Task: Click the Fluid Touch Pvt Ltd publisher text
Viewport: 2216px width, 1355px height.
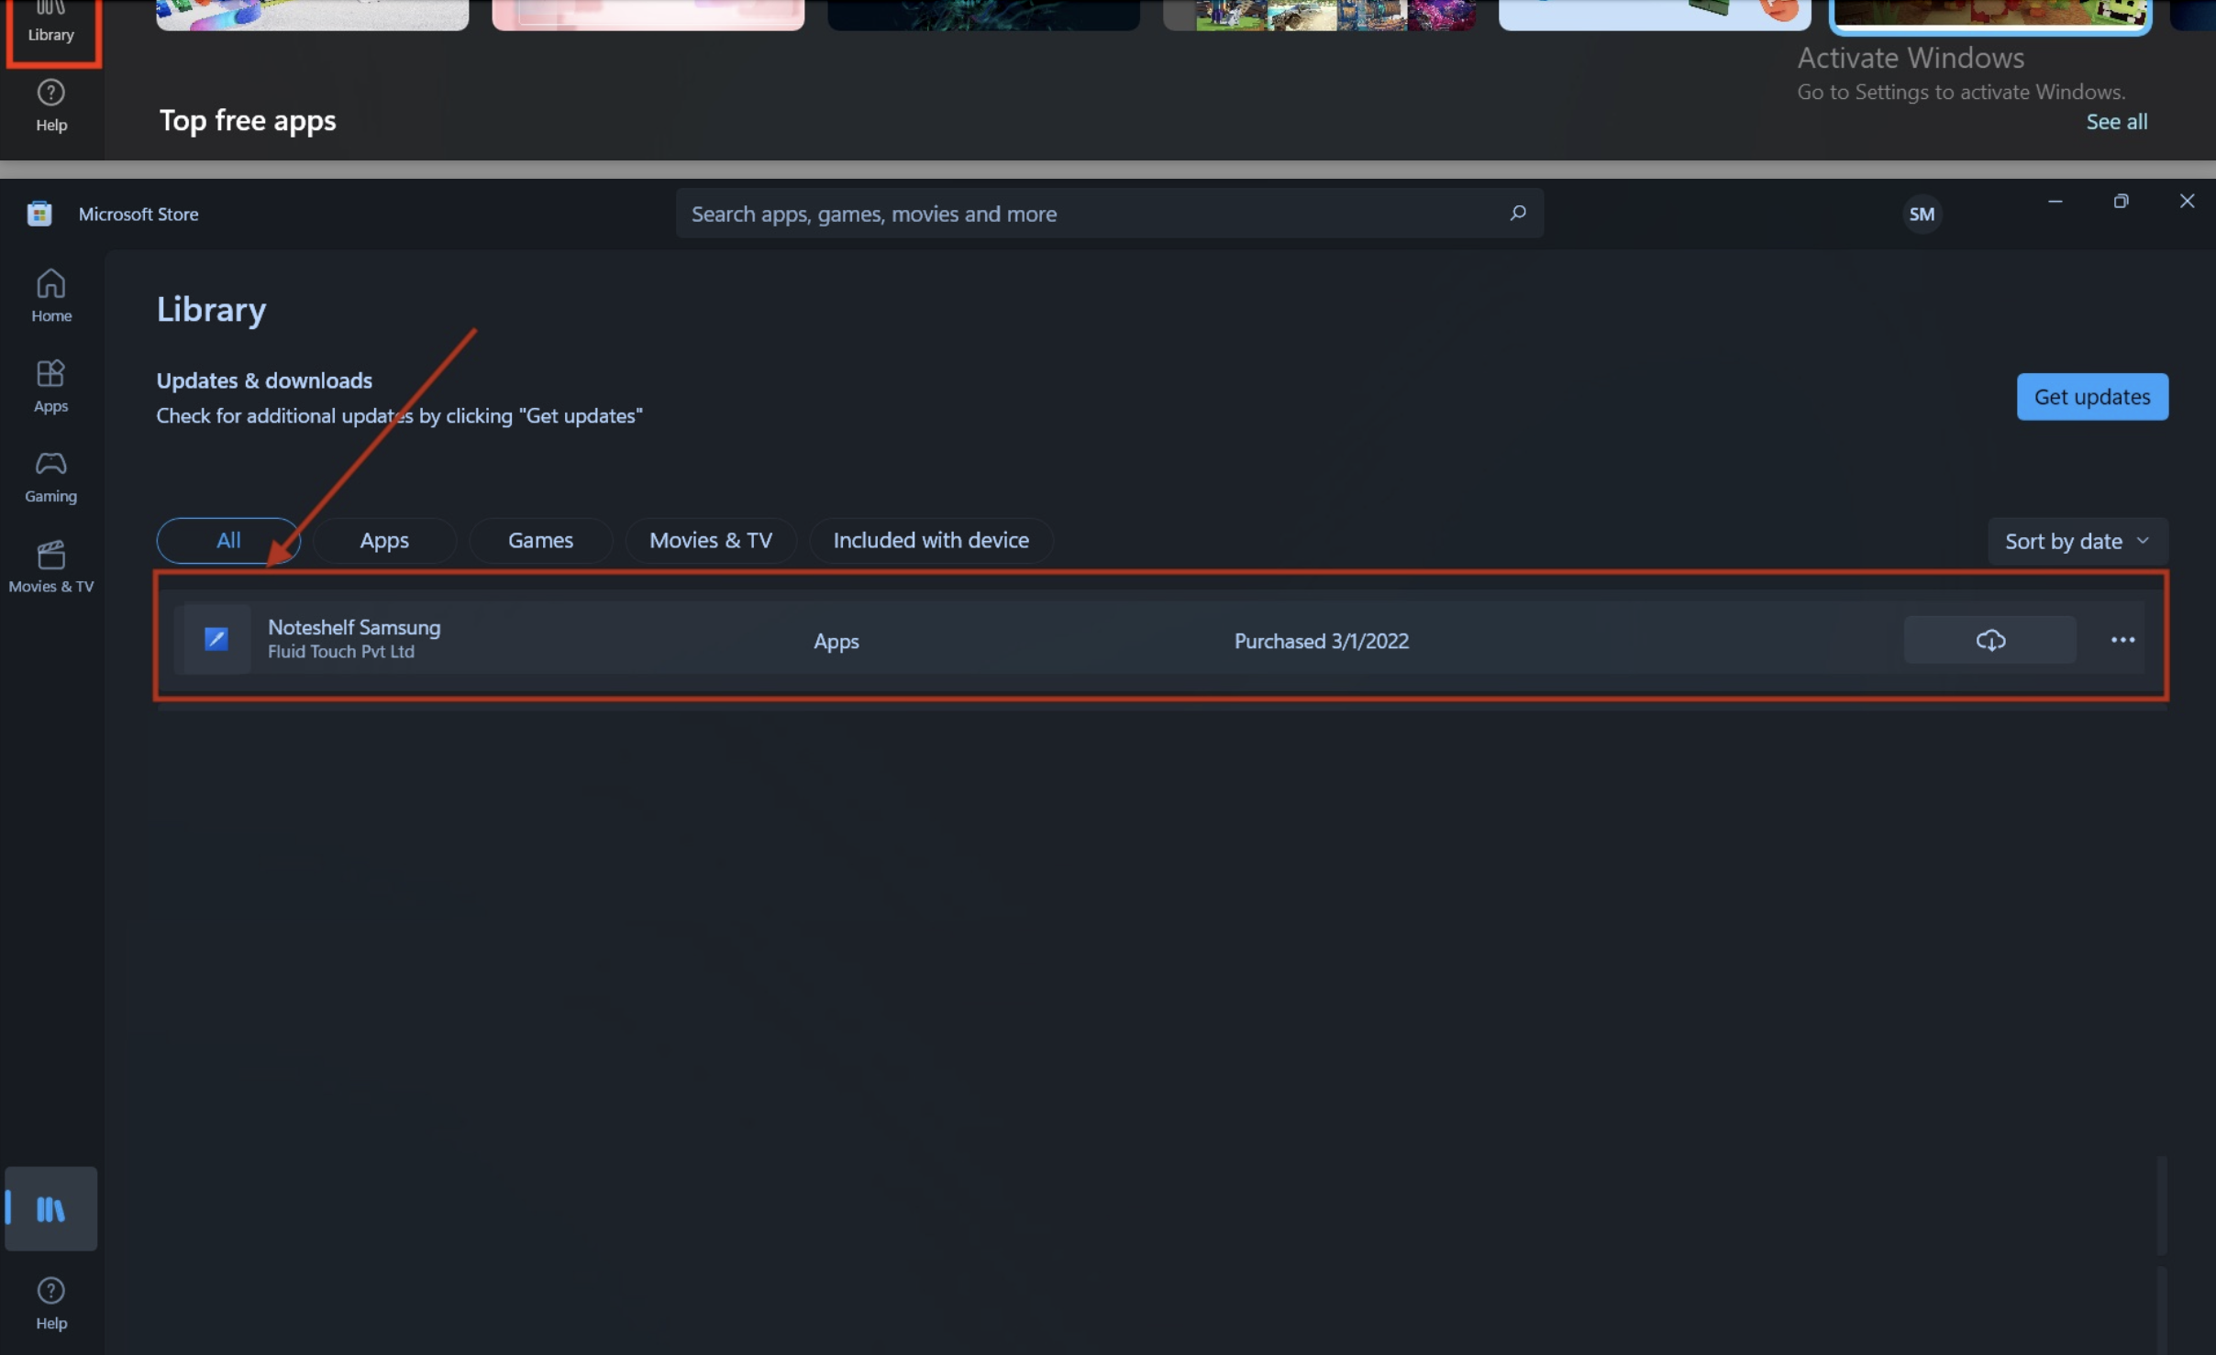Action: tap(341, 652)
